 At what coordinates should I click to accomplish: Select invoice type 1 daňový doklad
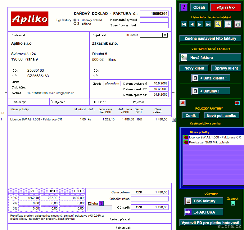click(x=75, y=20)
